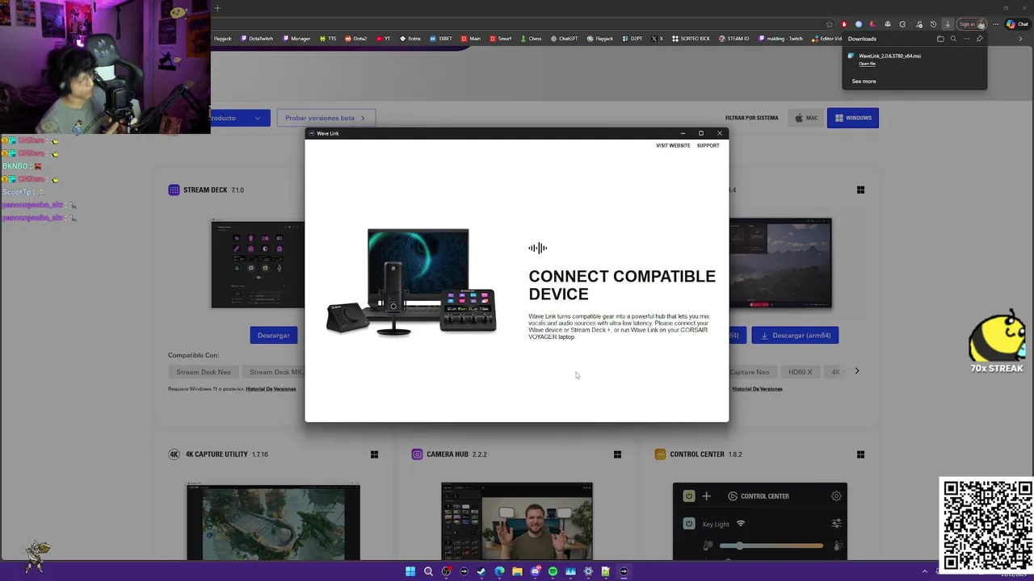The height and width of the screenshot is (581, 1034).
Task: Click the downloads toolbar icon in browser
Action: (x=948, y=24)
